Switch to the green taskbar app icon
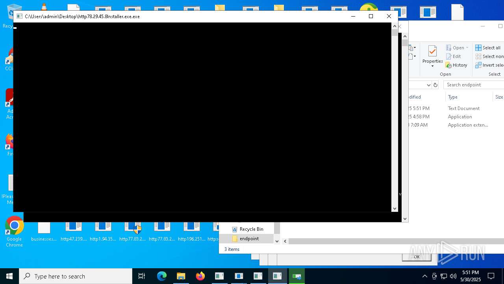This screenshot has width=504, height=284. [x=297, y=276]
